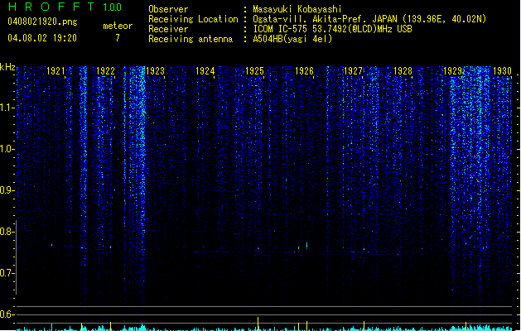The width and height of the screenshot is (521, 331).
Task: Click the HROFFT 1.0.0 title text
Action: 65,7
